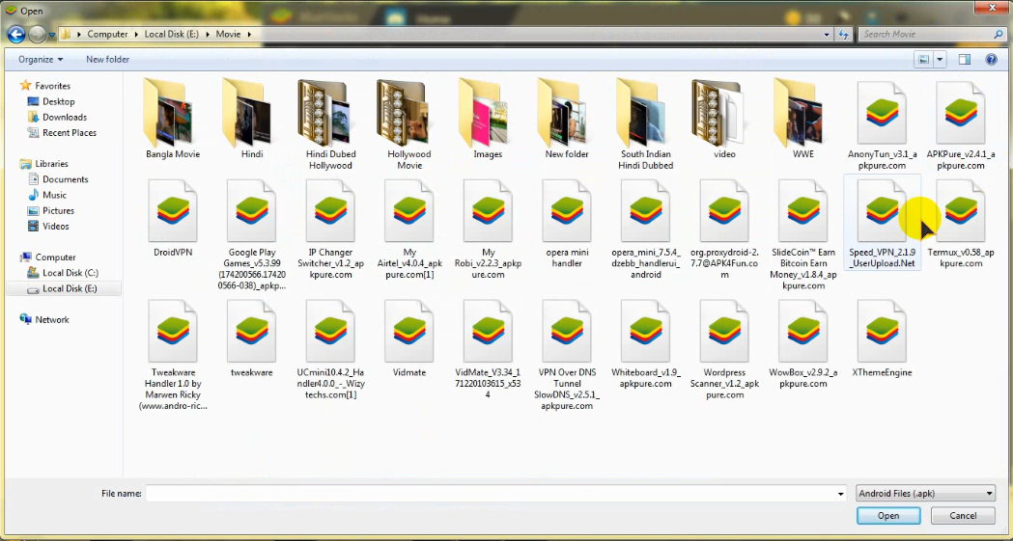Viewport: 1013px width, 541px height.
Task: Open the Bangla Movie folder
Action: pyautogui.click(x=173, y=118)
